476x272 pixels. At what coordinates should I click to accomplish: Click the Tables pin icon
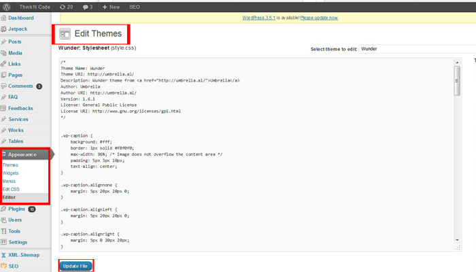(3, 141)
